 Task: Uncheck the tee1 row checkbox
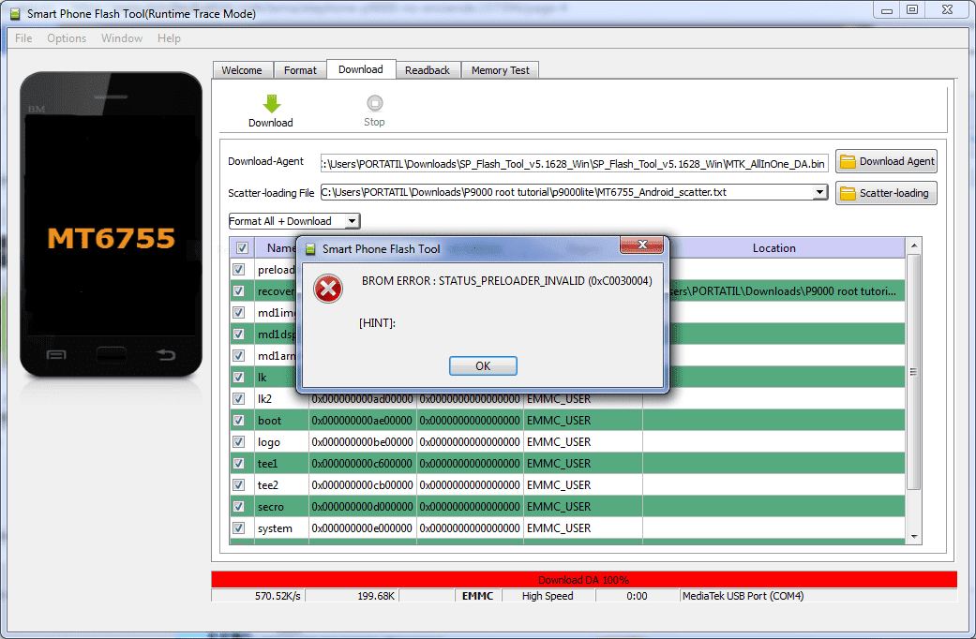pos(238,464)
